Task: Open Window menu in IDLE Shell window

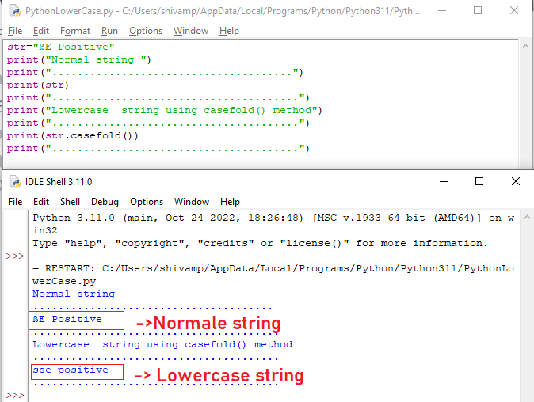Action: pos(192,202)
